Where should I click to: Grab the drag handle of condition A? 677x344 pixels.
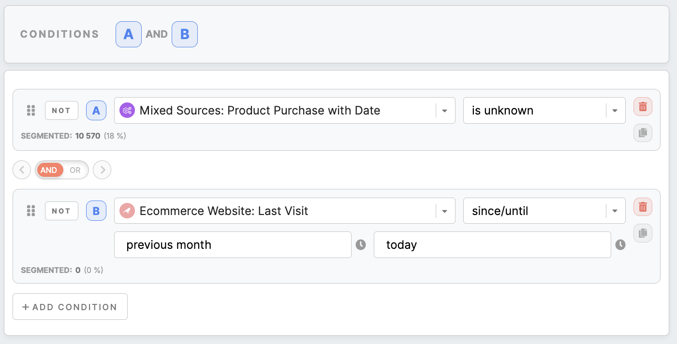[31, 111]
